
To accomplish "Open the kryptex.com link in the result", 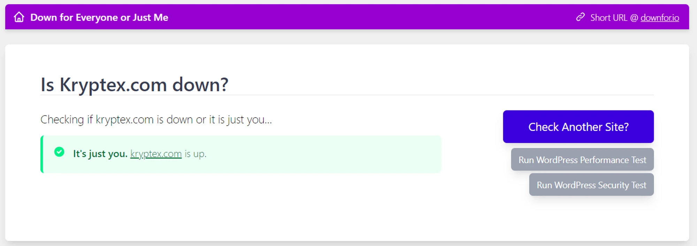I will point(156,154).
